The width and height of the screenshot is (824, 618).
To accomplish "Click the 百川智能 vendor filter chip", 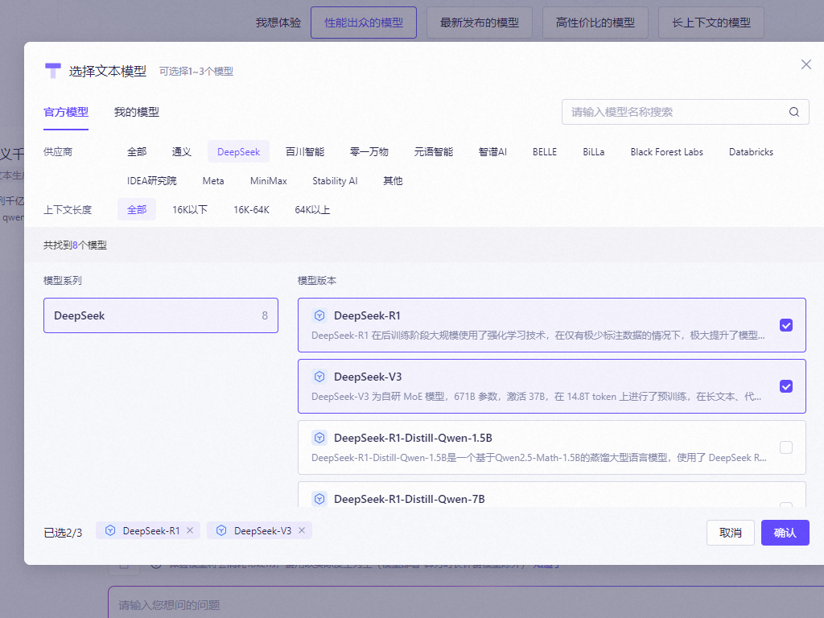I will 305,151.
